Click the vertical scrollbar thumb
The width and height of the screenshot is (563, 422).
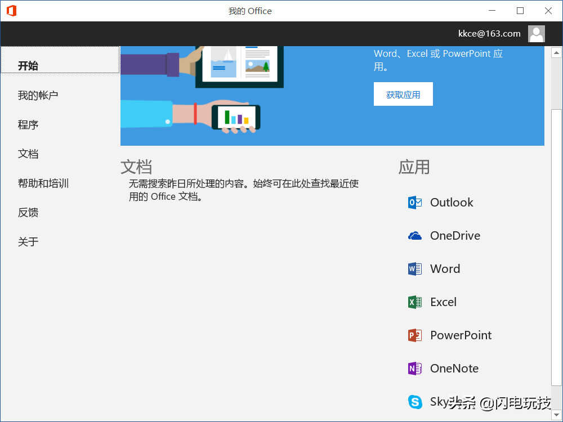pyautogui.click(x=557, y=248)
